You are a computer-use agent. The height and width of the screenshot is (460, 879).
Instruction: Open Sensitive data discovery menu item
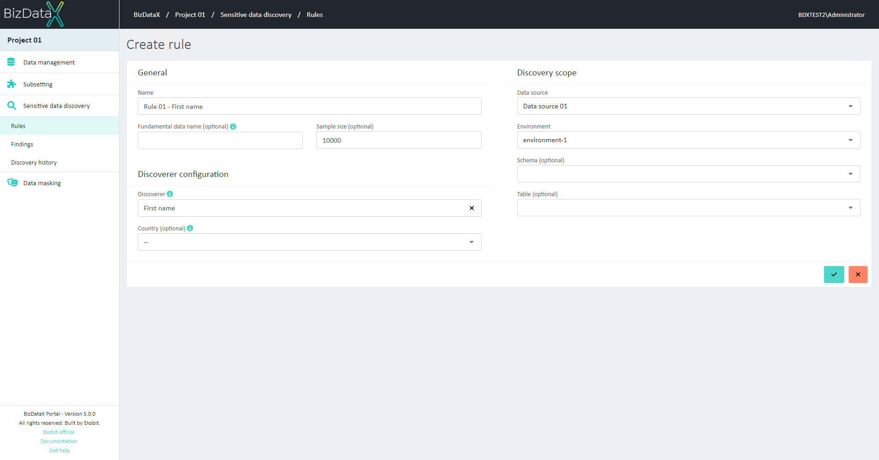60,106
